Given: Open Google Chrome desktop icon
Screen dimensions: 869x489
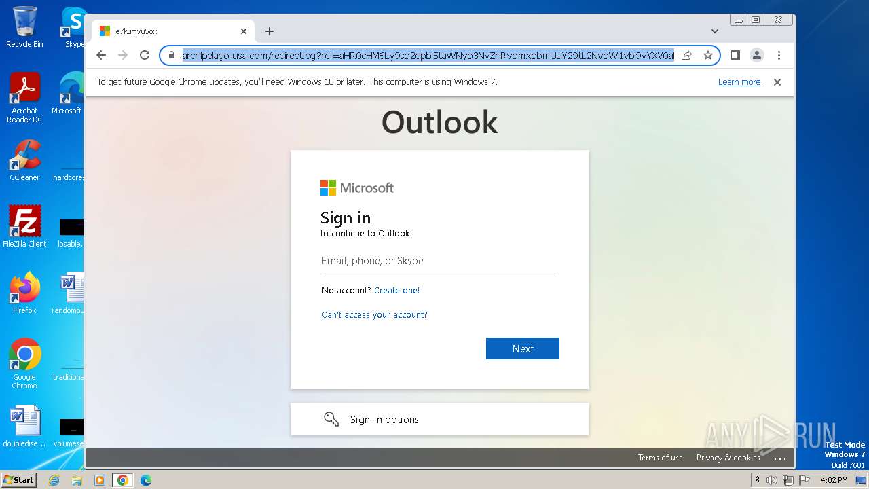Looking at the screenshot, I should 24,363.
